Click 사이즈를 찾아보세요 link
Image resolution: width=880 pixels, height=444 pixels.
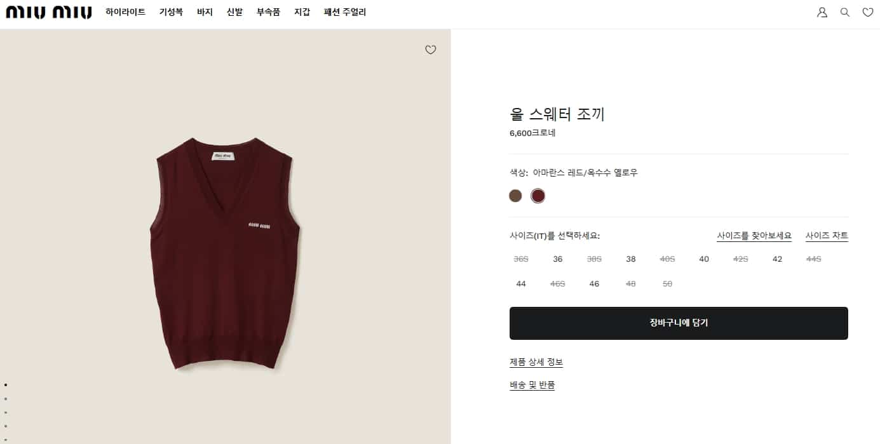coord(754,236)
